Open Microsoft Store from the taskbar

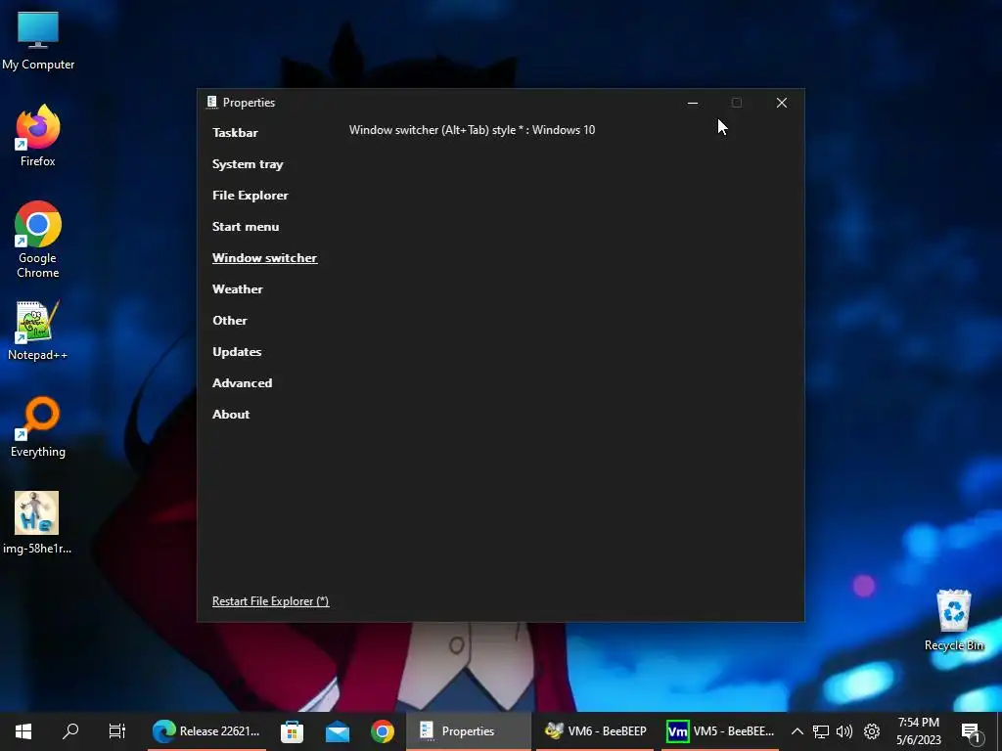coord(292,731)
